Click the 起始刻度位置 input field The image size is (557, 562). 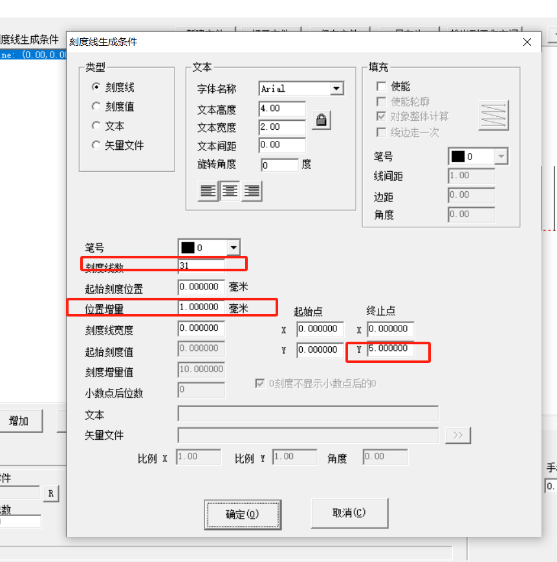point(201,287)
